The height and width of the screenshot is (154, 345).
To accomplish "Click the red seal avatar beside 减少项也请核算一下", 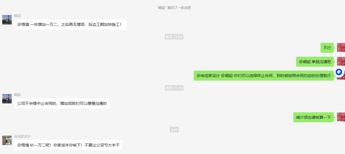I will 341,117.
